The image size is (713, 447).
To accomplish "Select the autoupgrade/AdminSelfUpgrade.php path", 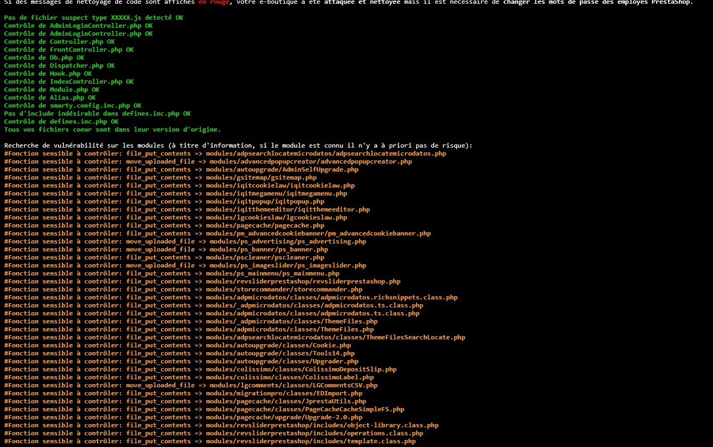I will (x=282, y=169).
